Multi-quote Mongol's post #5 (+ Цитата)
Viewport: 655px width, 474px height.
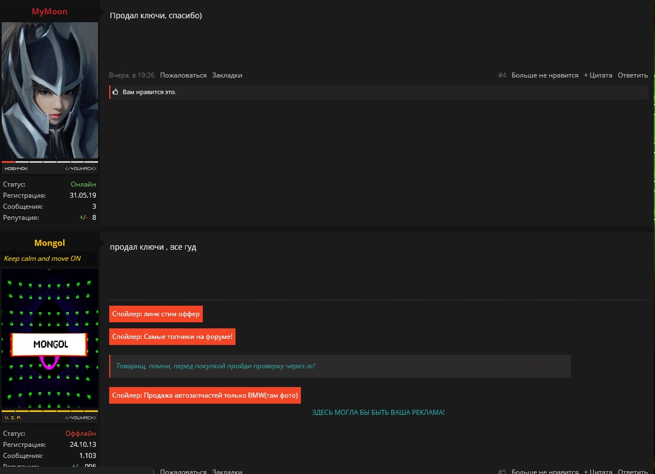tap(598, 471)
